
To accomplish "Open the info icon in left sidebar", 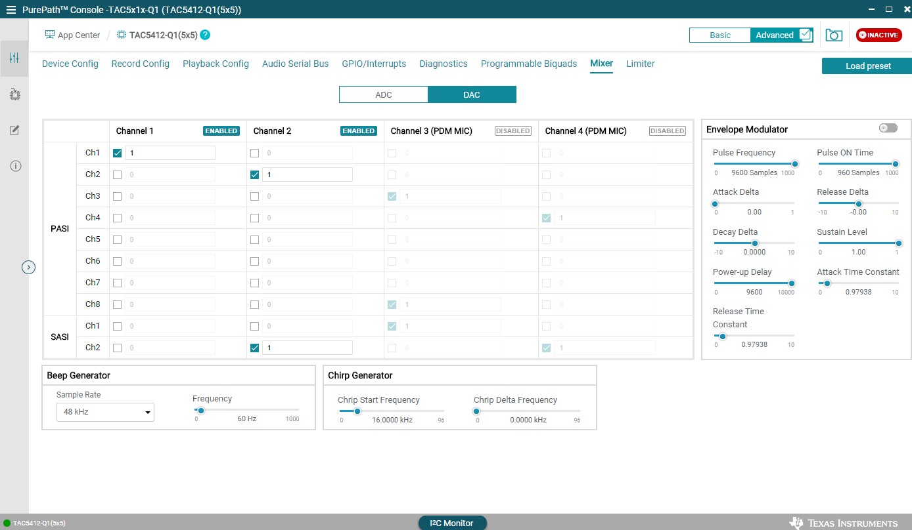I will (x=14, y=166).
